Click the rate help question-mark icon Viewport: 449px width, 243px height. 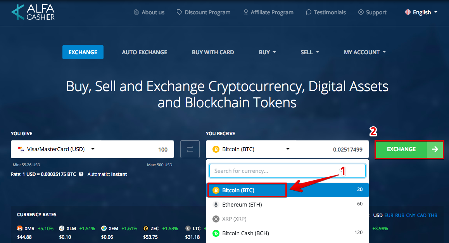point(81,174)
